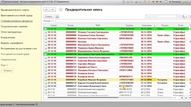Open the calendar icon in the title bar
Image resolution: width=191 pixels, height=107 pixels.
click(149, 2)
